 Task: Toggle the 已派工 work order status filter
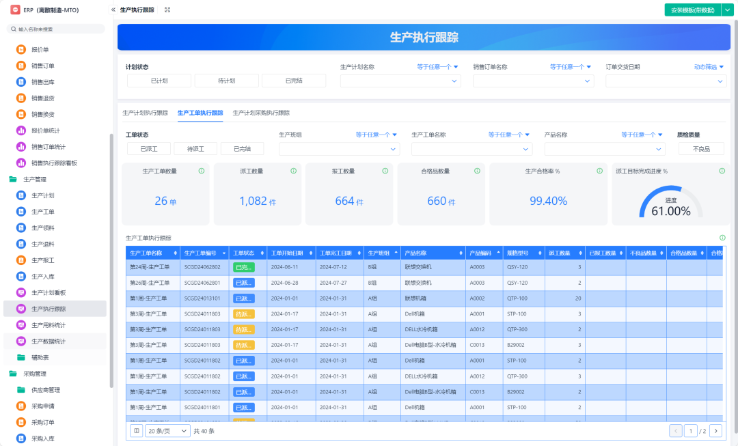pos(148,149)
